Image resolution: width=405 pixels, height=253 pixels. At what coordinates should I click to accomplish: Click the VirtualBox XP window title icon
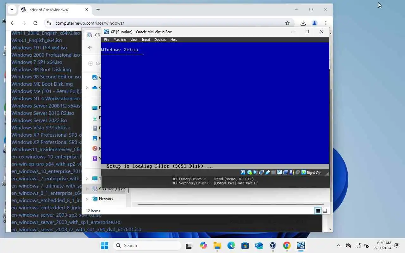tap(106, 32)
